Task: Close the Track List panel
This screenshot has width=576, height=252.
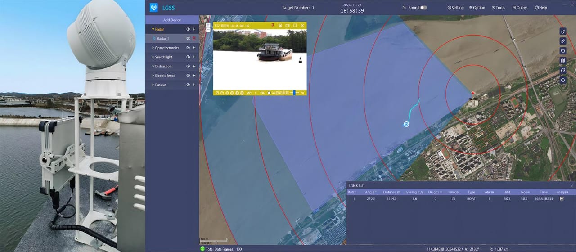Action: [x=572, y=186]
